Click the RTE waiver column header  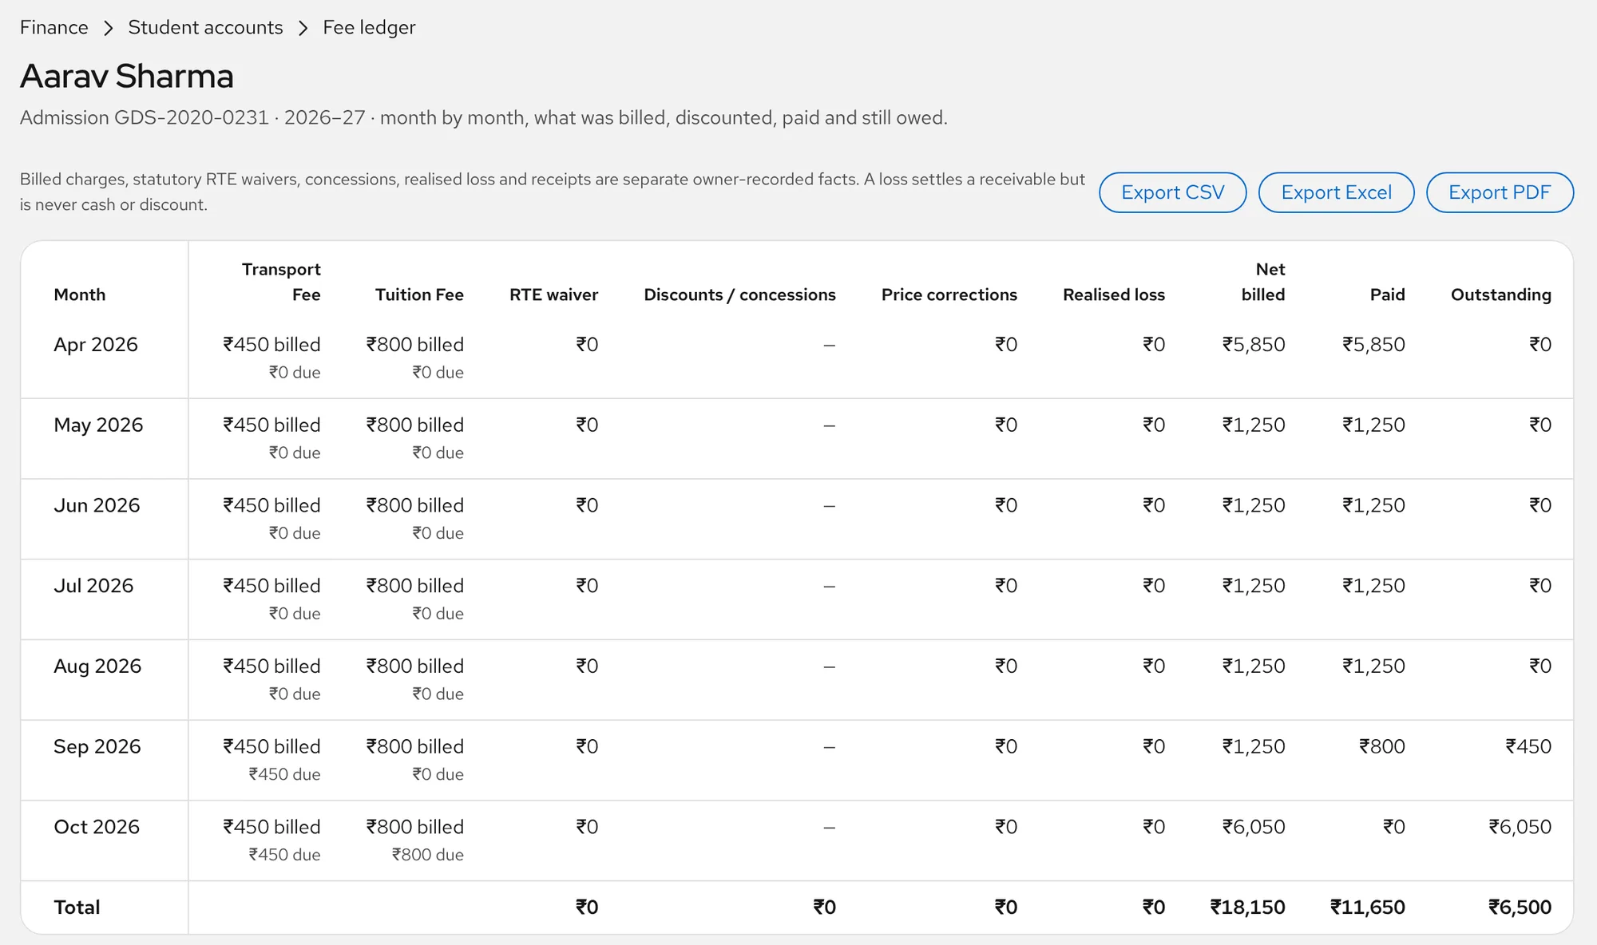pyautogui.click(x=553, y=295)
